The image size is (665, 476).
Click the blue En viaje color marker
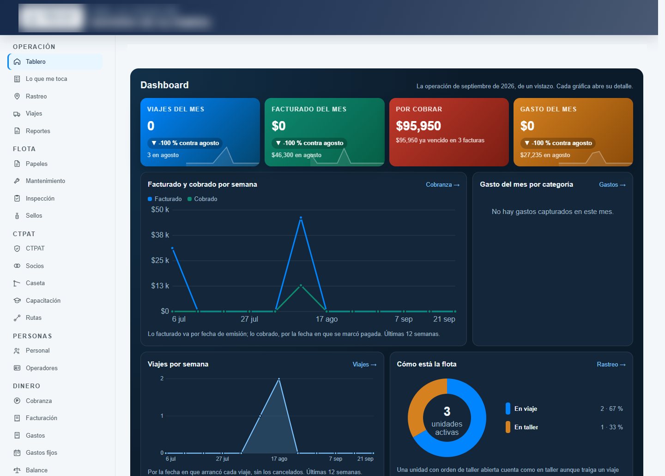(508, 409)
